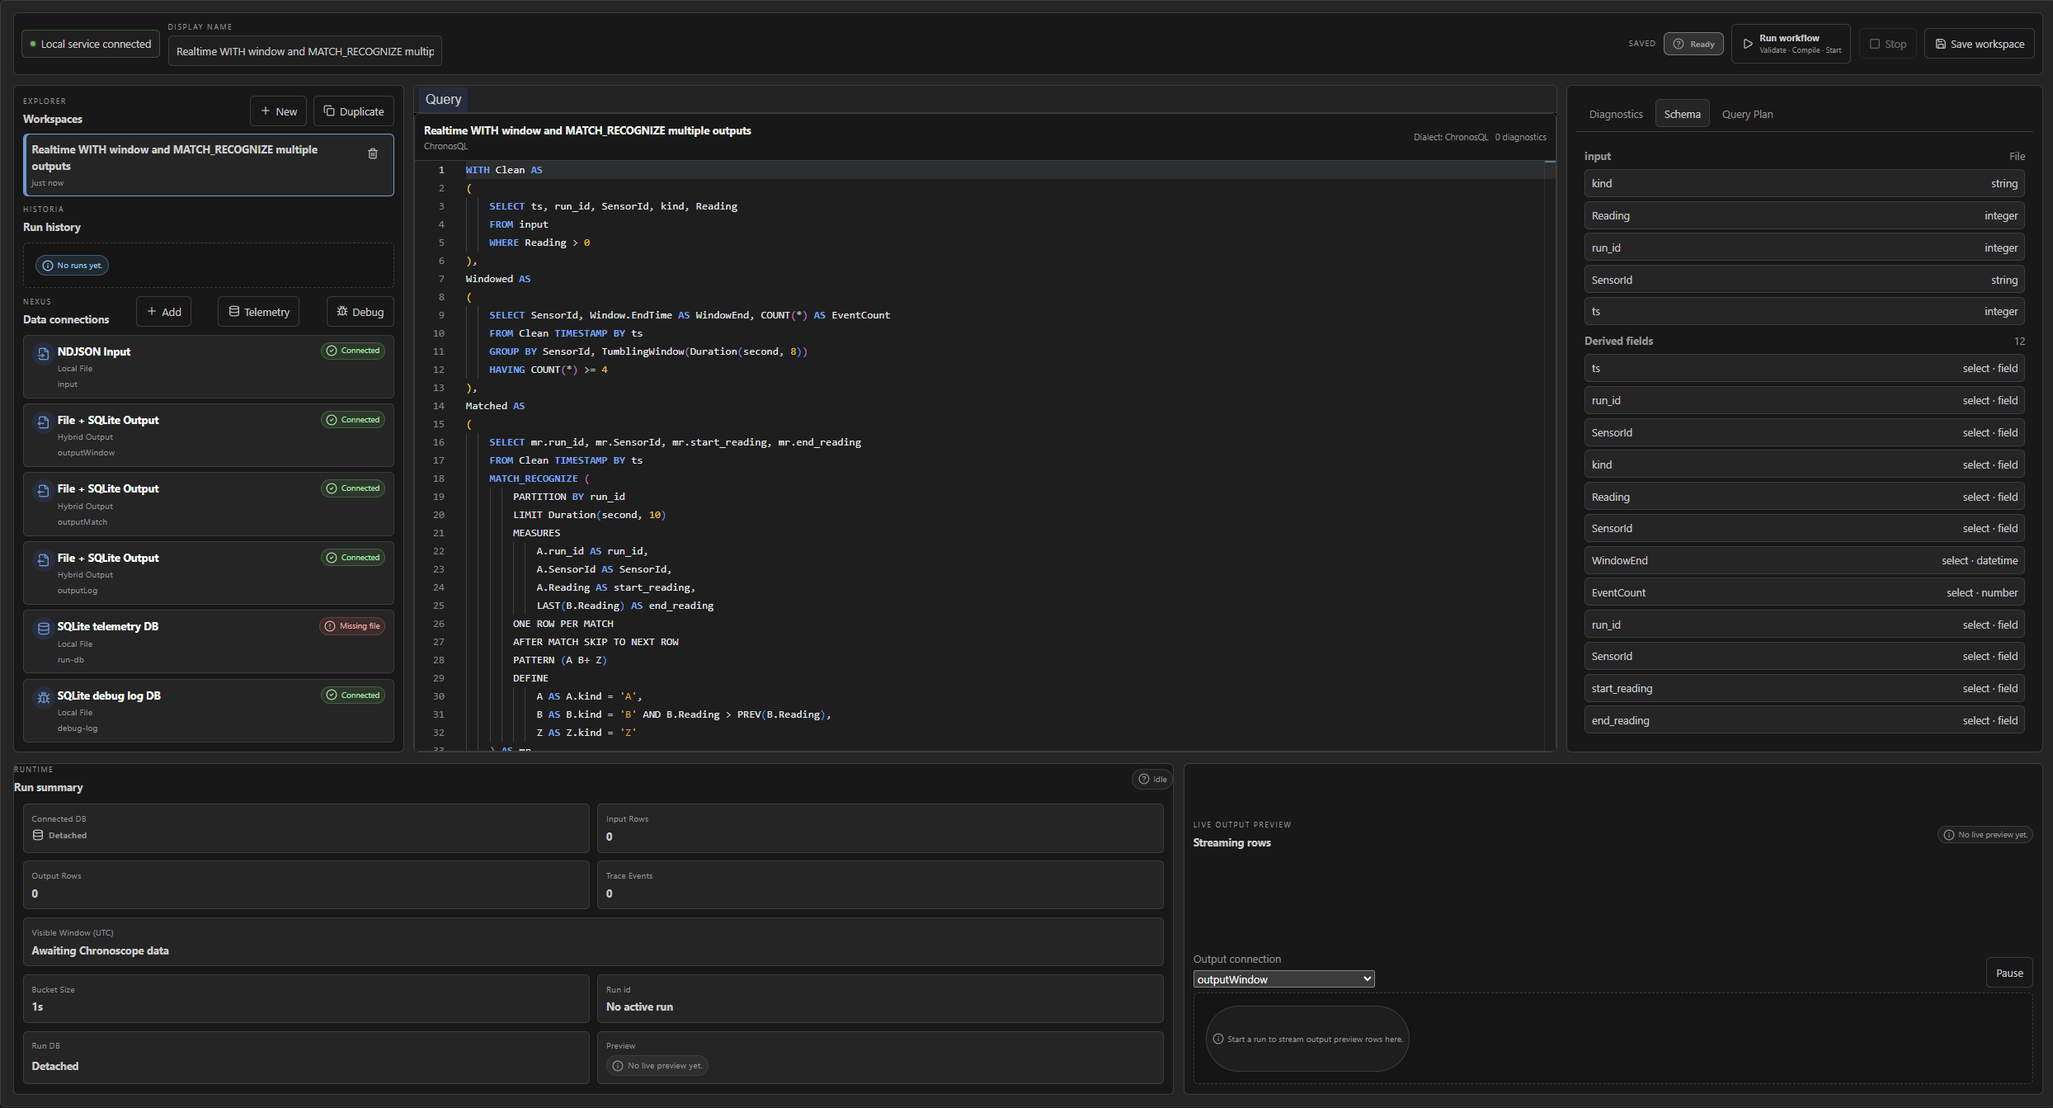Viewport: 2053px width, 1108px height.
Task: Click the Trace Events counter card
Action: pyautogui.click(x=880, y=885)
